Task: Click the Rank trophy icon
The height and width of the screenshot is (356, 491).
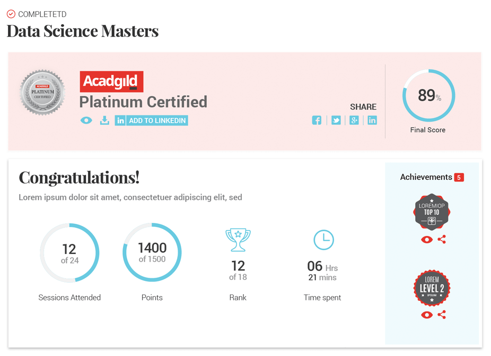Action: (238, 240)
